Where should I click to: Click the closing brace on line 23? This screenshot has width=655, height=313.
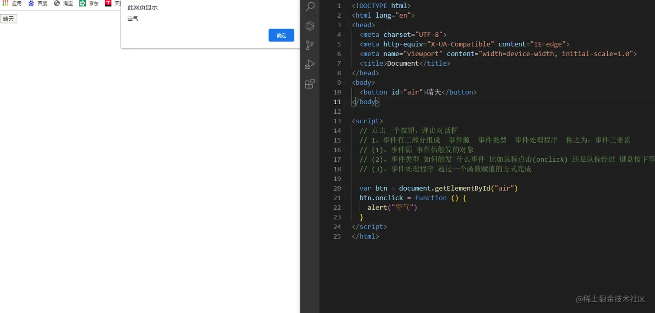361,217
